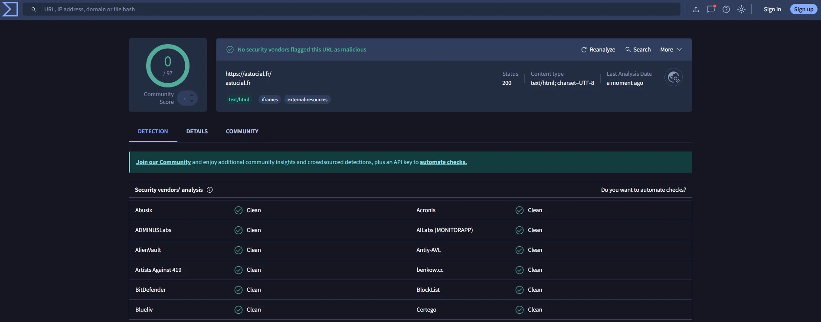
Task: Vote down on the community score
Action: coord(192,101)
